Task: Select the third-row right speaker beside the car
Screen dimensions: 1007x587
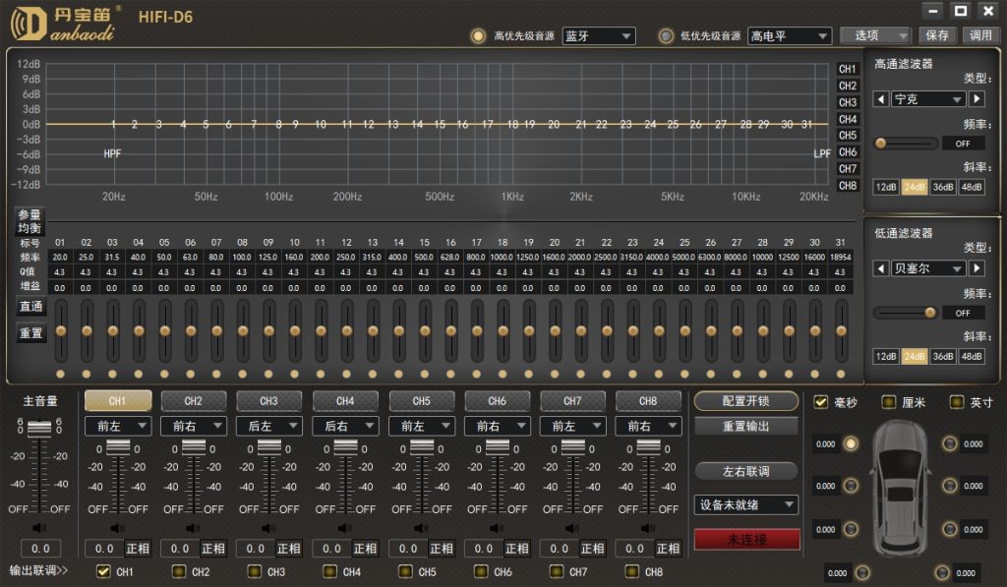Action: 950,529
